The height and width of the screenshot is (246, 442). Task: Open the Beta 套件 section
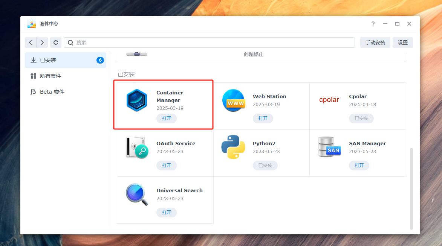pos(52,92)
